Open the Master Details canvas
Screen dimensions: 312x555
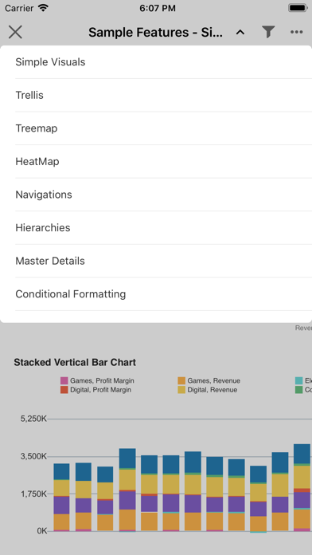click(x=156, y=261)
